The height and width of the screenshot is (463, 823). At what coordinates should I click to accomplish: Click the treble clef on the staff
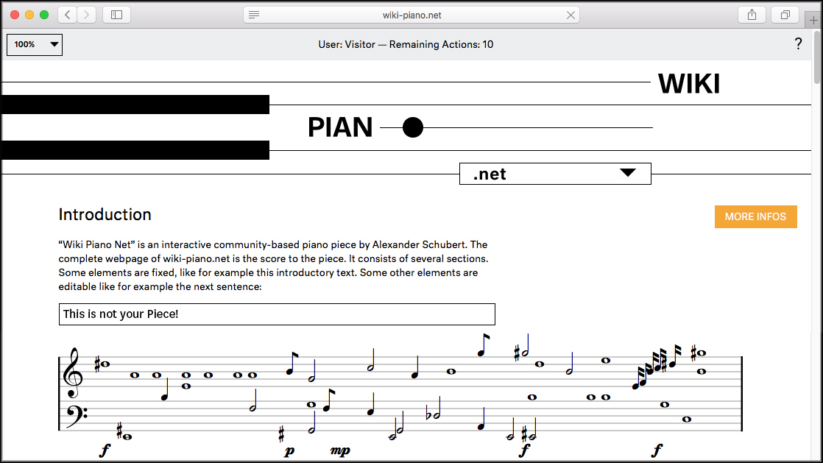point(72,372)
